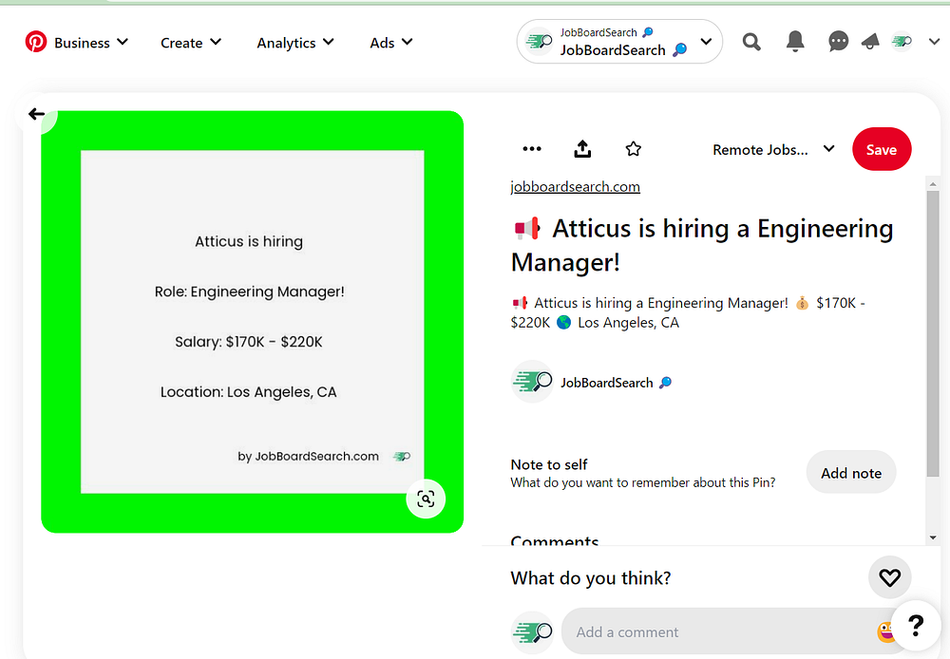Click the JobBoardSearch logo in account switcher
Screen dimensions: 950x659
point(539,41)
